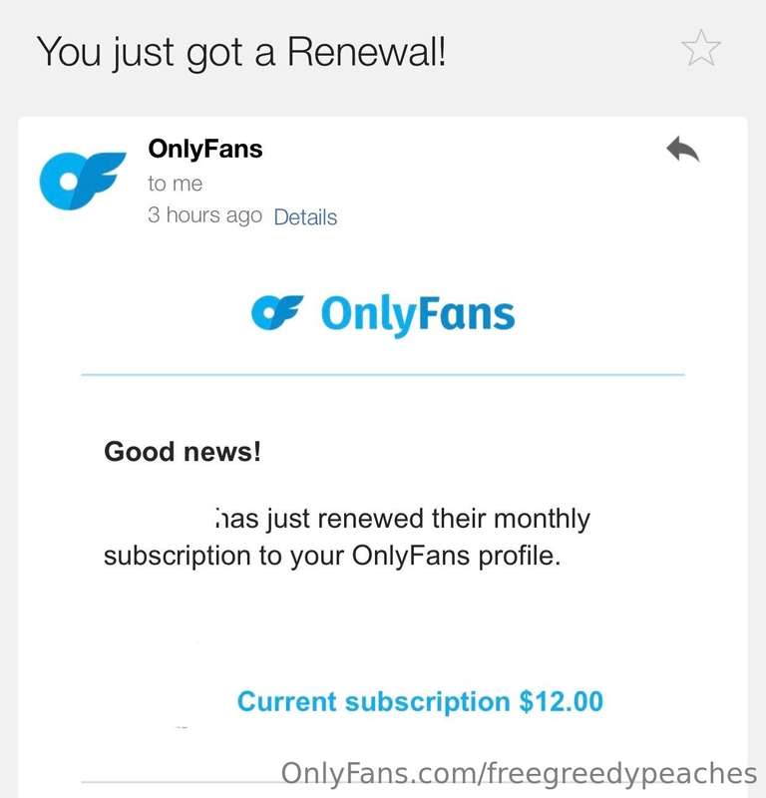Click the OnlyFans.com/freegreedypeaches watermark
The image size is (766, 798).
(x=519, y=774)
